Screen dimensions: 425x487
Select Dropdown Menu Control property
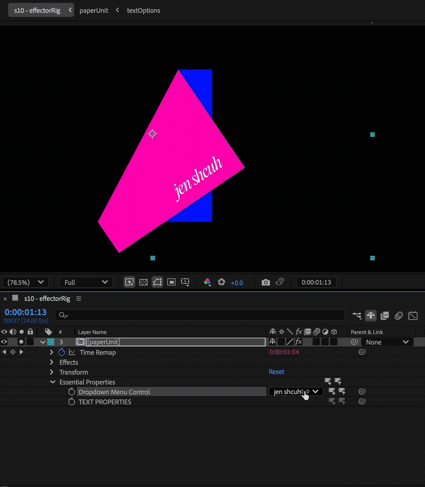tap(114, 392)
